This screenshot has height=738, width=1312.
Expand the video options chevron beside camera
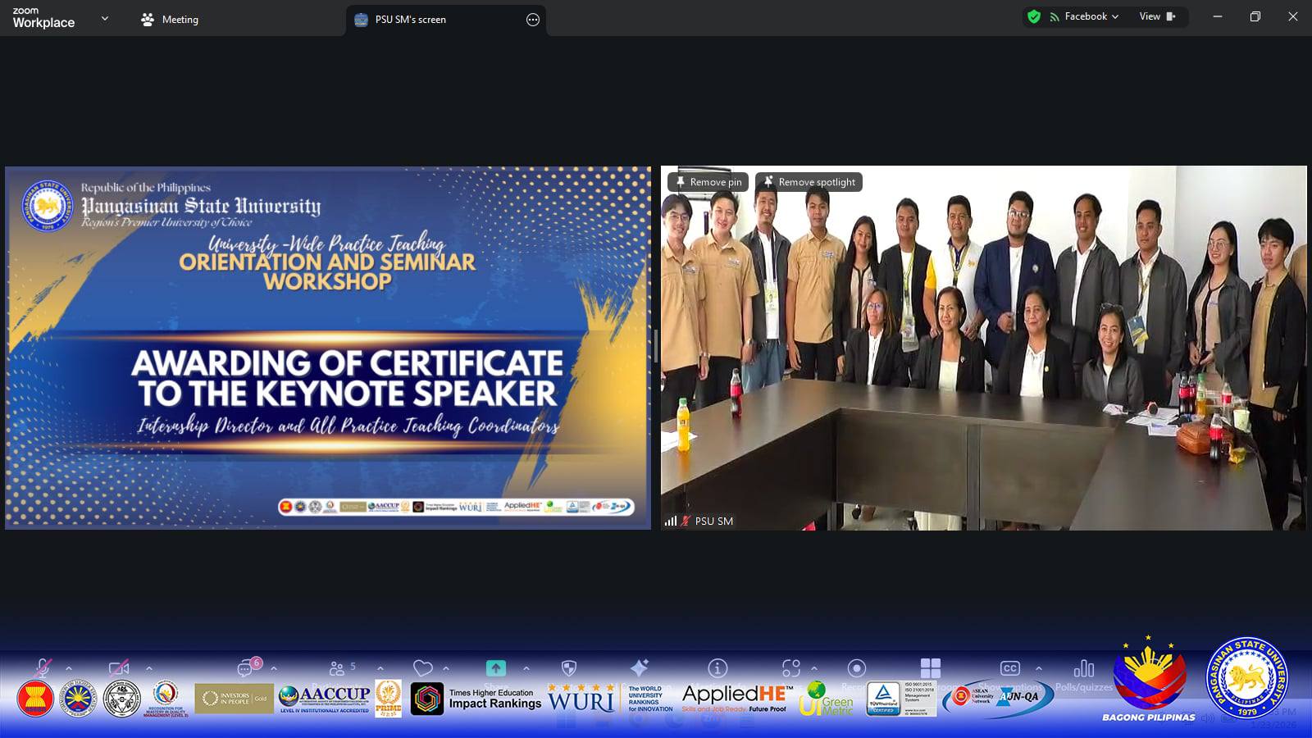click(149, 668)
